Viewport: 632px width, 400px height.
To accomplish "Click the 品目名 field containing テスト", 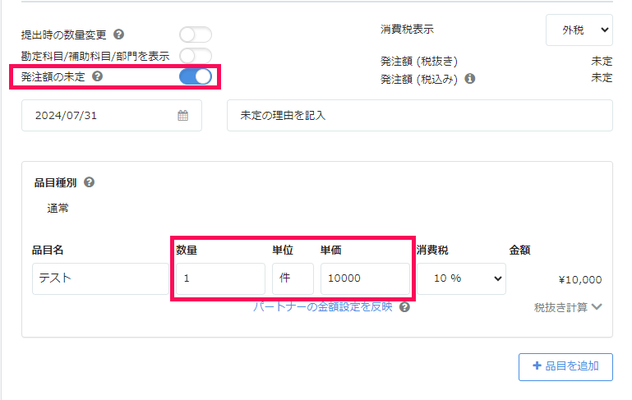I will coord(100,278).
